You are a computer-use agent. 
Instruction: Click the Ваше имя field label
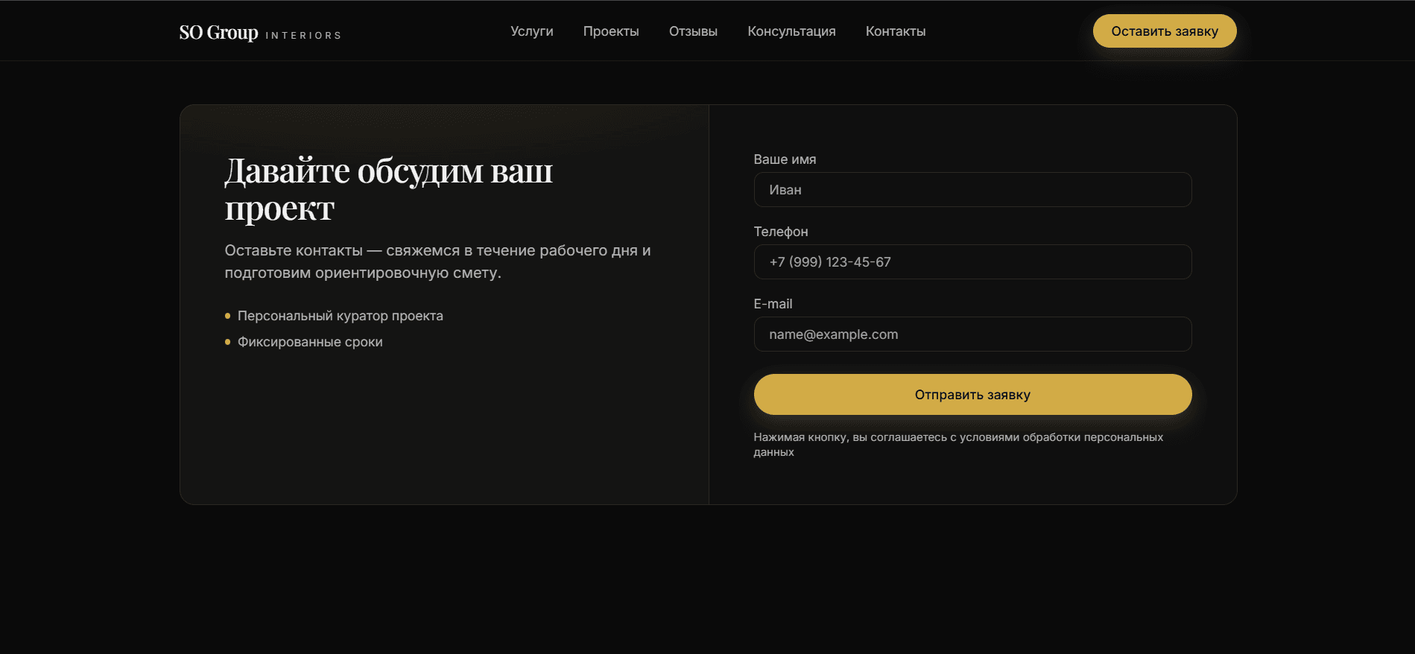(785, 159)
